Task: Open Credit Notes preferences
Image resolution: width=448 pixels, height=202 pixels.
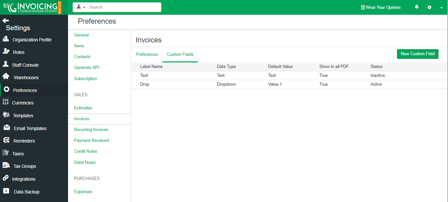Action: 85,151
